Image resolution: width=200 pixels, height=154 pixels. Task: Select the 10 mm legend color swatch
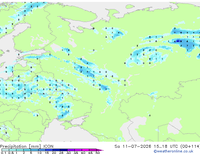42,150
